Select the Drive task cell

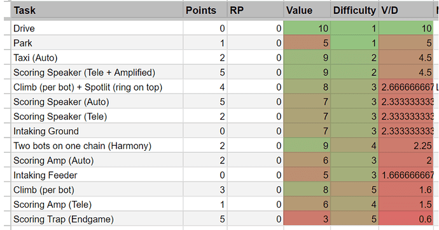[x=97, y=28]
